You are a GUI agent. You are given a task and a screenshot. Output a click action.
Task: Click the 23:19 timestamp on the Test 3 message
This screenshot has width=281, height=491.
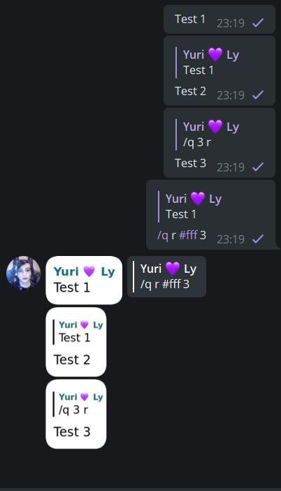click(x=231, y=167)
